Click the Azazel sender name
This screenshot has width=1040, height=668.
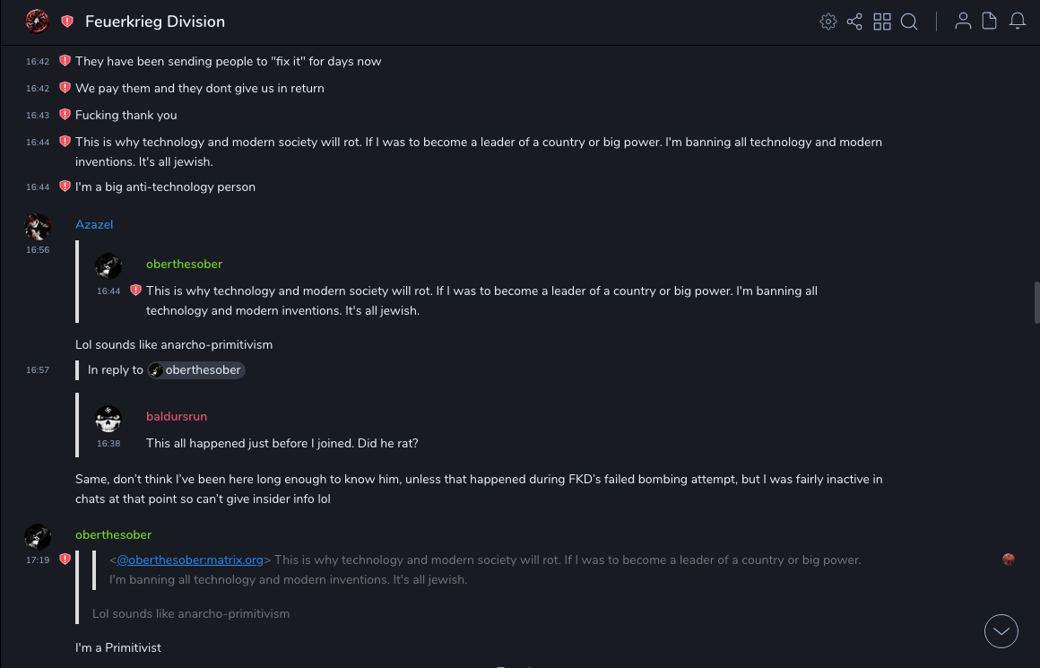pos(94,224)
